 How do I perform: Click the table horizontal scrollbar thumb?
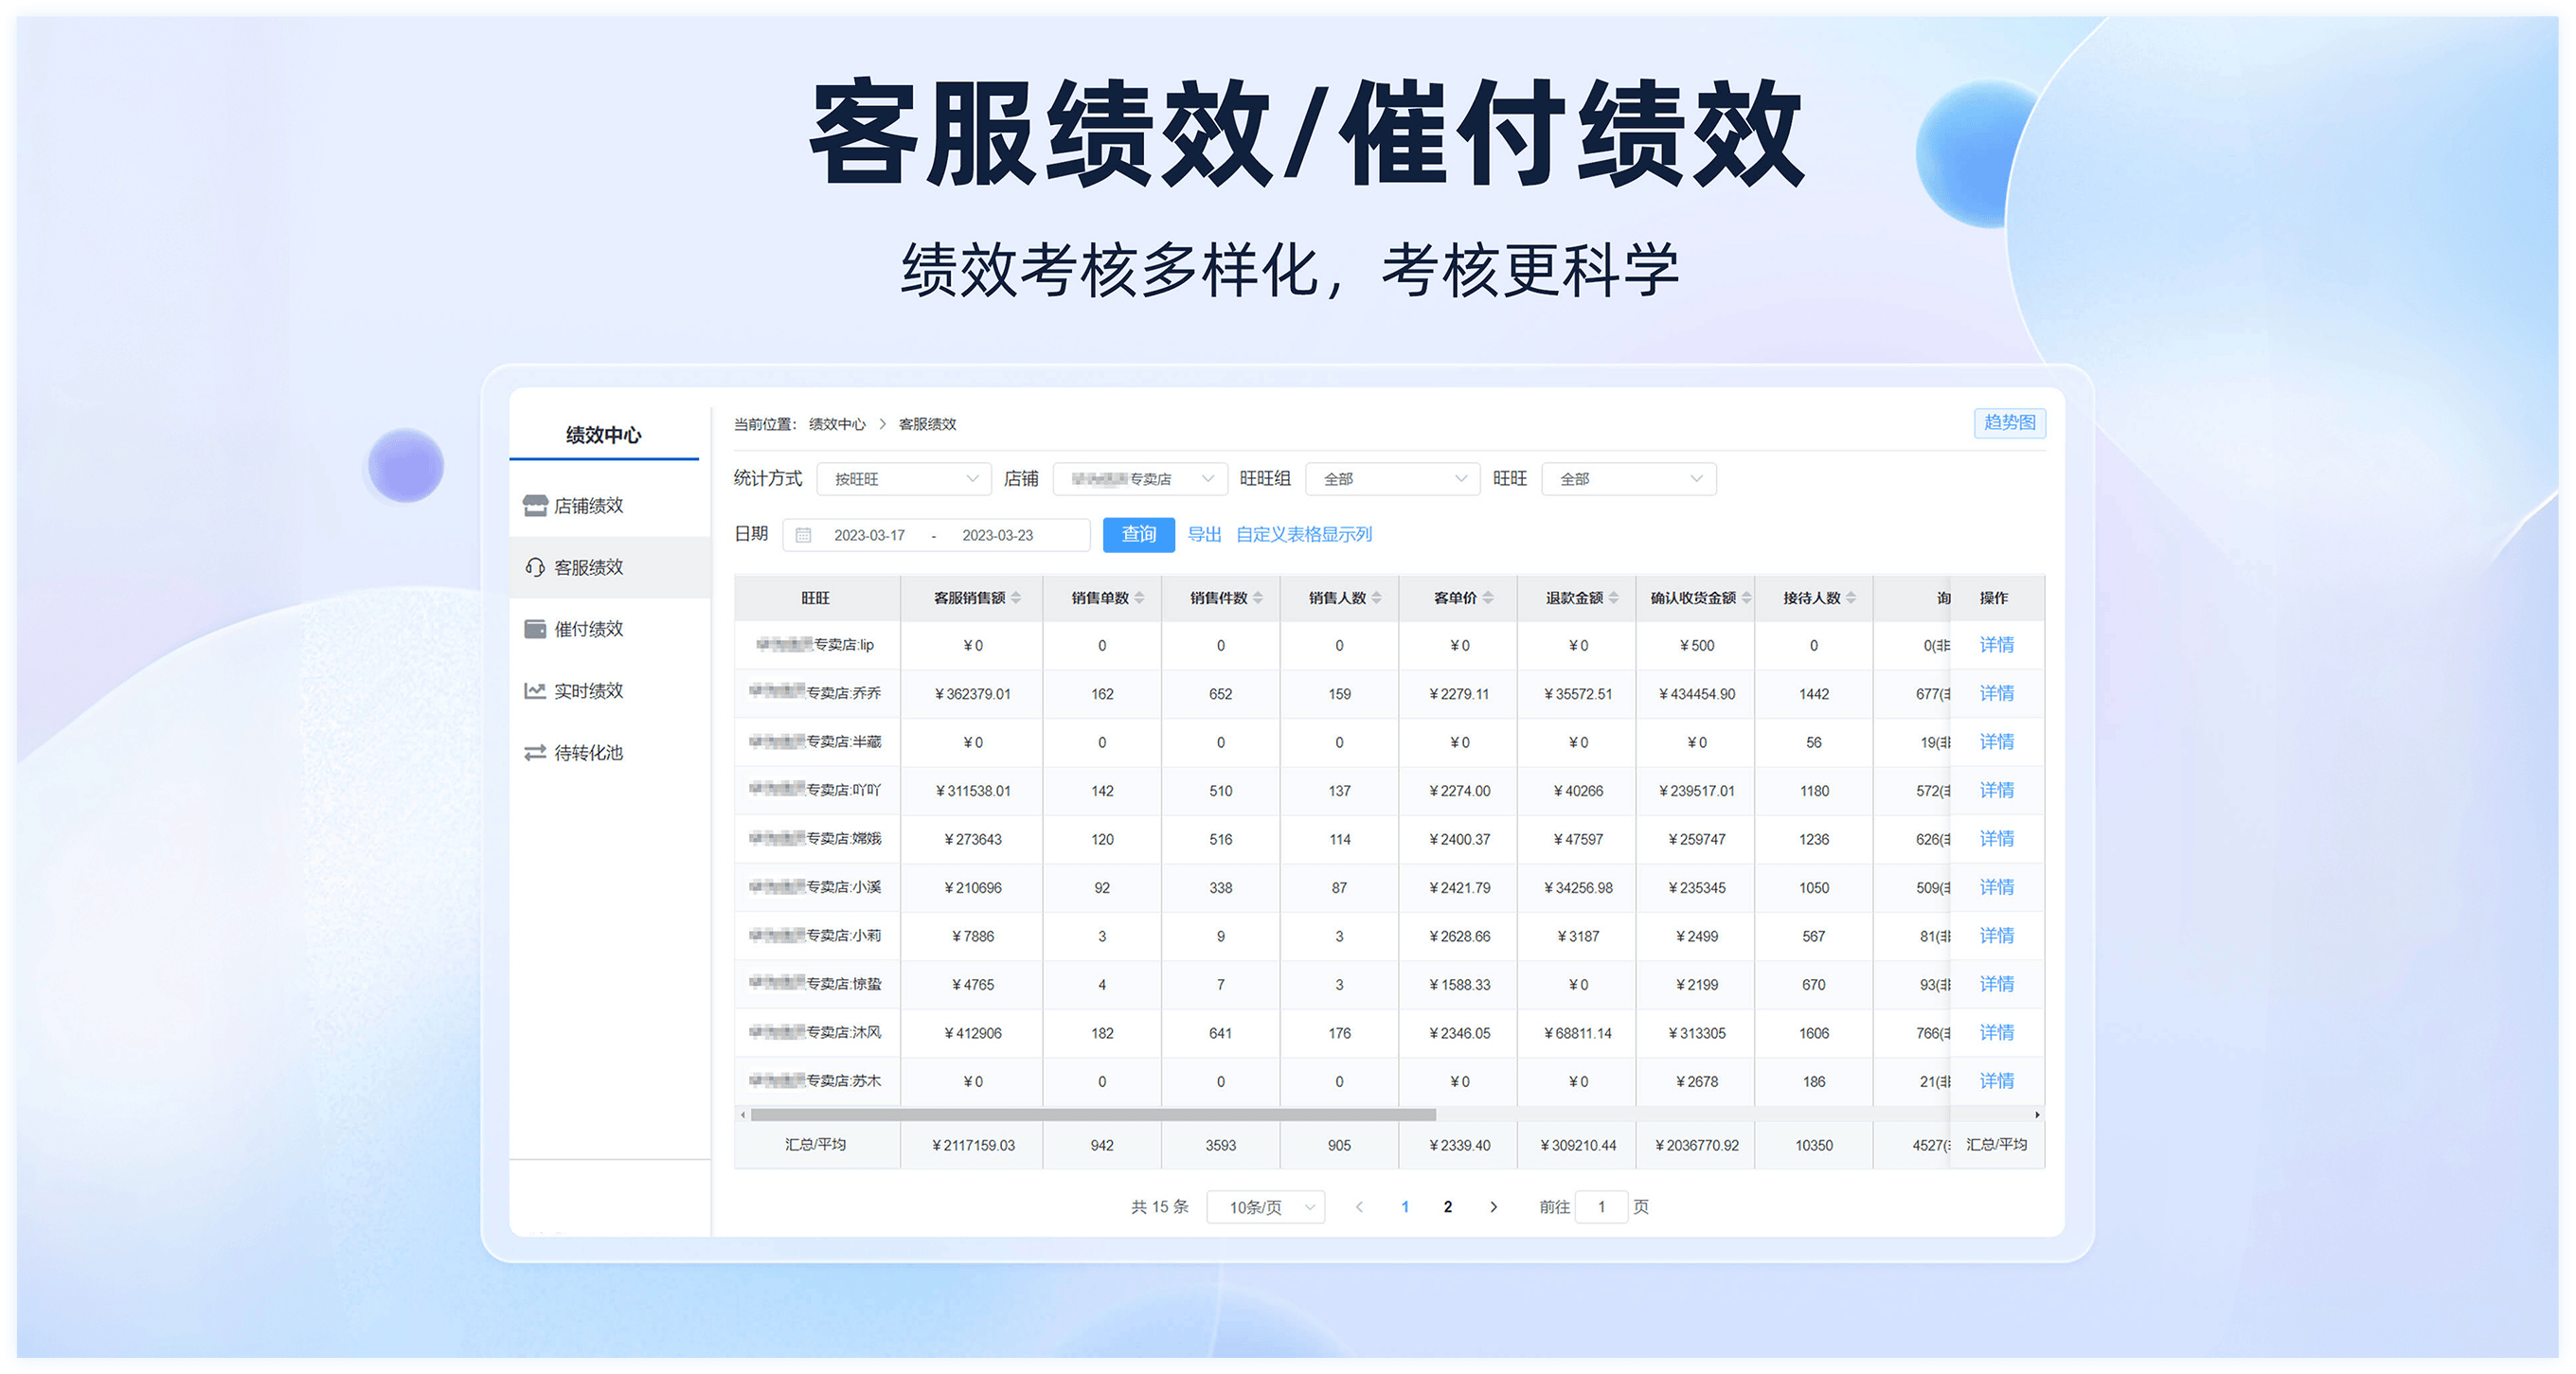[1093, 1115]
